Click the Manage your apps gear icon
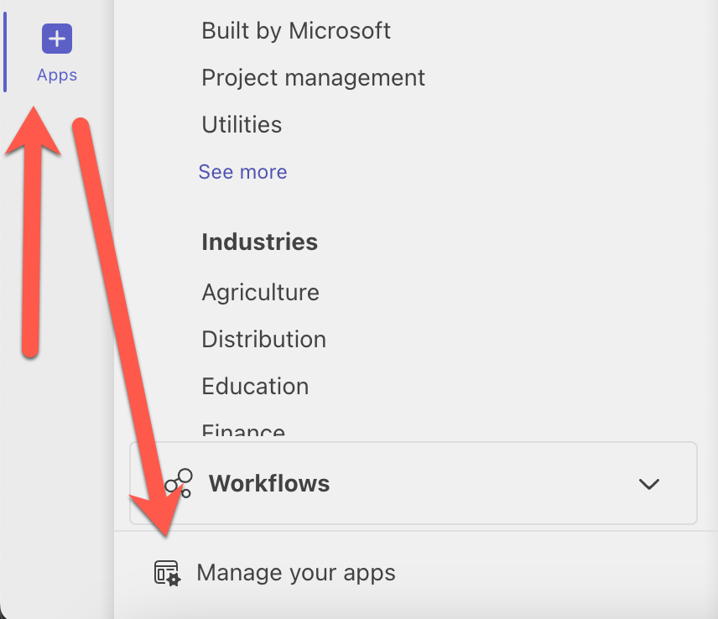 167,573
